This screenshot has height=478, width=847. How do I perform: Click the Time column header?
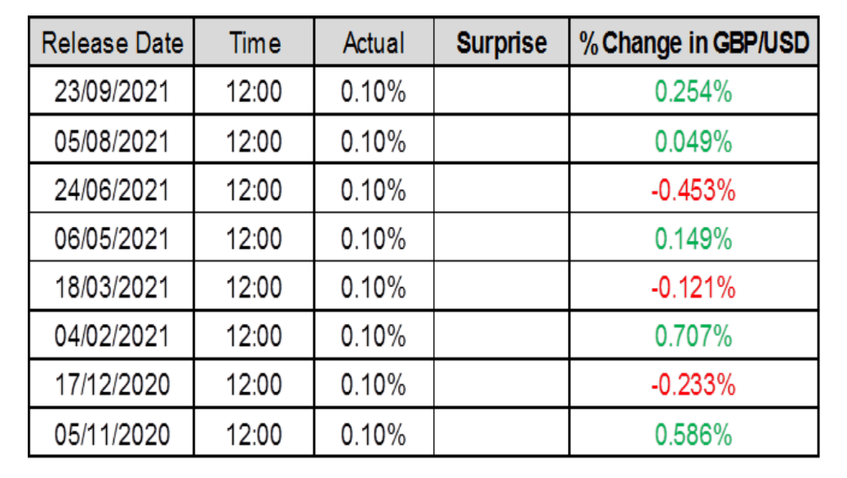coord(255,43)
